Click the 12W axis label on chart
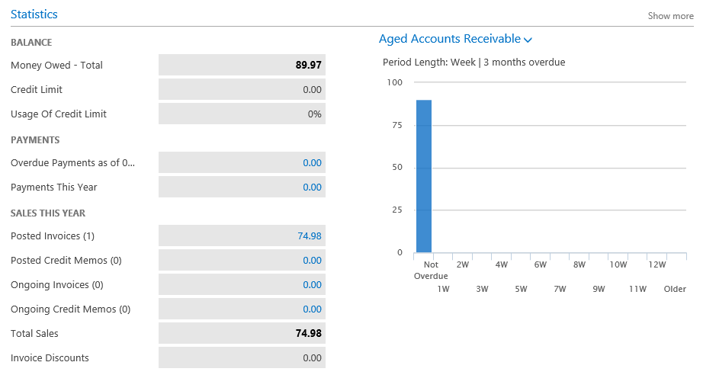 click(656, 264)
